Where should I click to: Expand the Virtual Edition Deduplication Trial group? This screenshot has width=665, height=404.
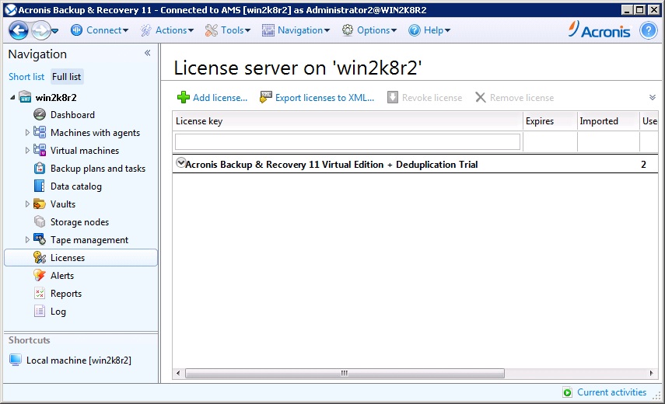(x=180, y=162)
